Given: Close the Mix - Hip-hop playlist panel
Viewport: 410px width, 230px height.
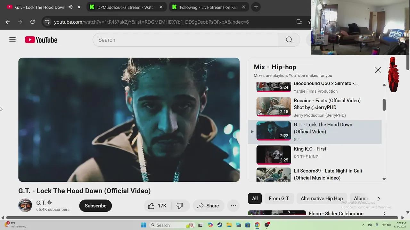Looking at the screenshot, I should pos(378,70).
